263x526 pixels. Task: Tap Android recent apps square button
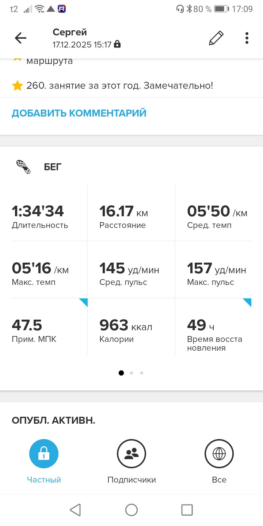[187, 510]
